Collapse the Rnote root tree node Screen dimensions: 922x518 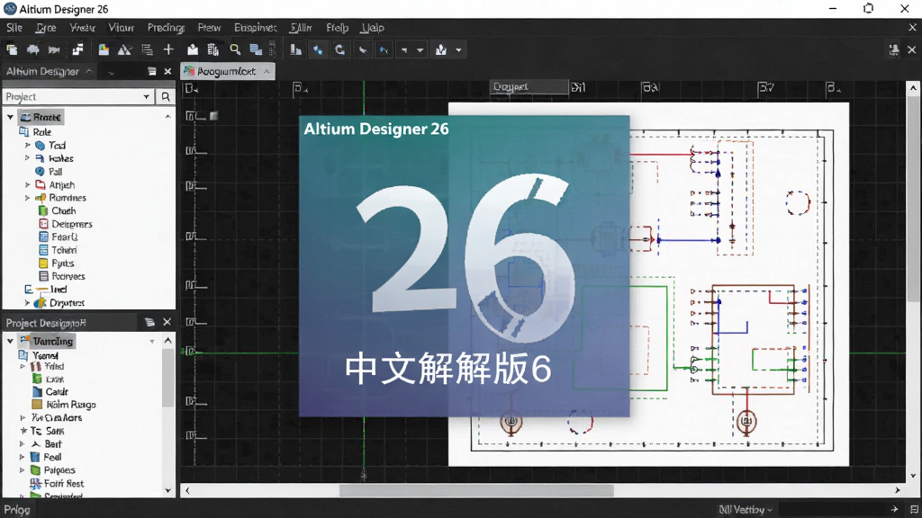coord(10,117)
